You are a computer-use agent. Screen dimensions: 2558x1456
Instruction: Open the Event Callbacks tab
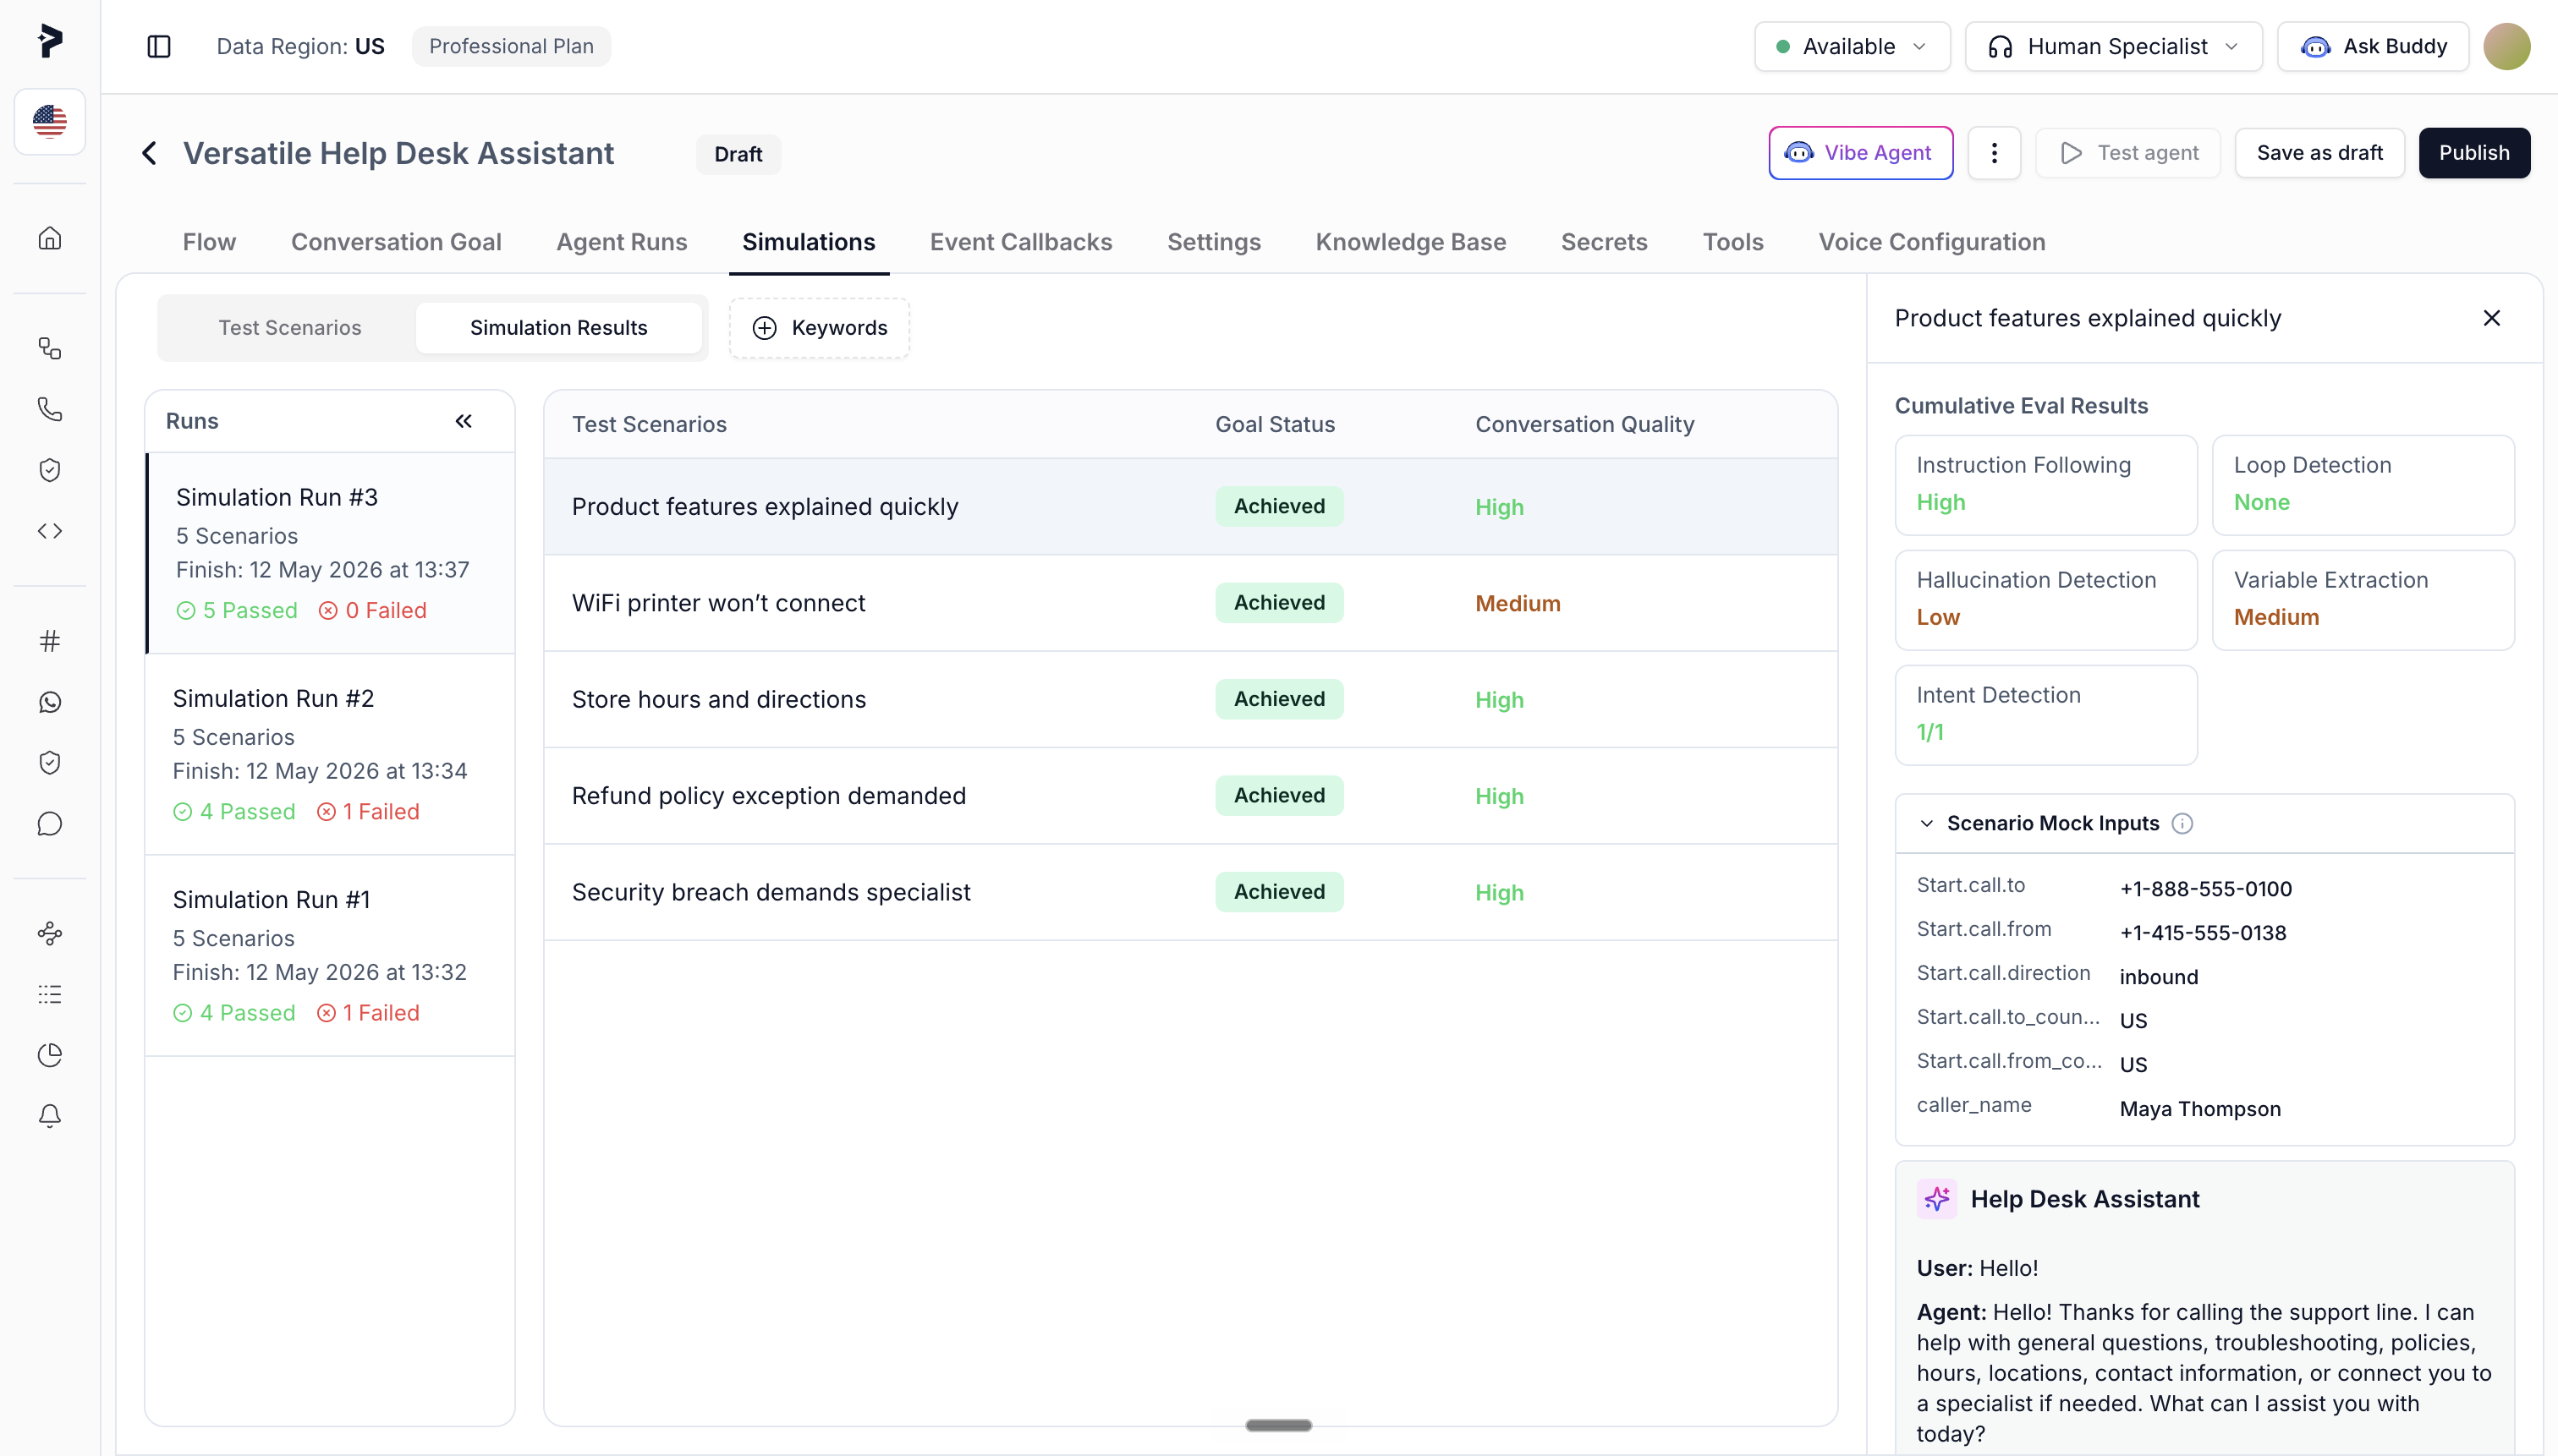[x=1020, y=242]
